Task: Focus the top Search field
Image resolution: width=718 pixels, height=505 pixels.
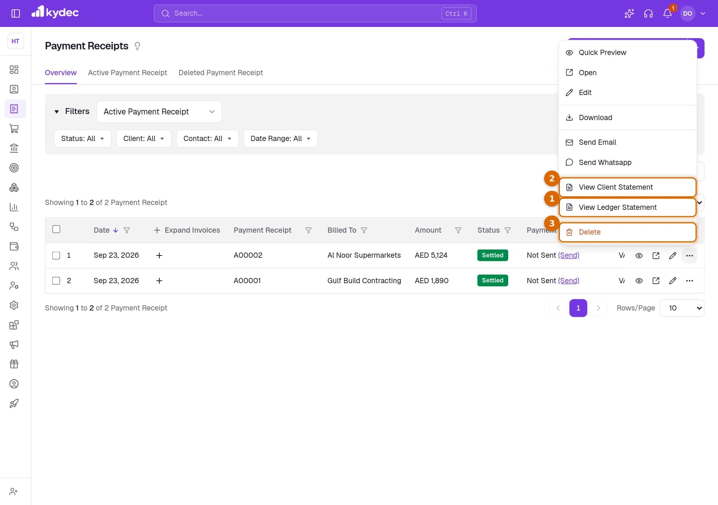Action: click(x=315, y=13)
